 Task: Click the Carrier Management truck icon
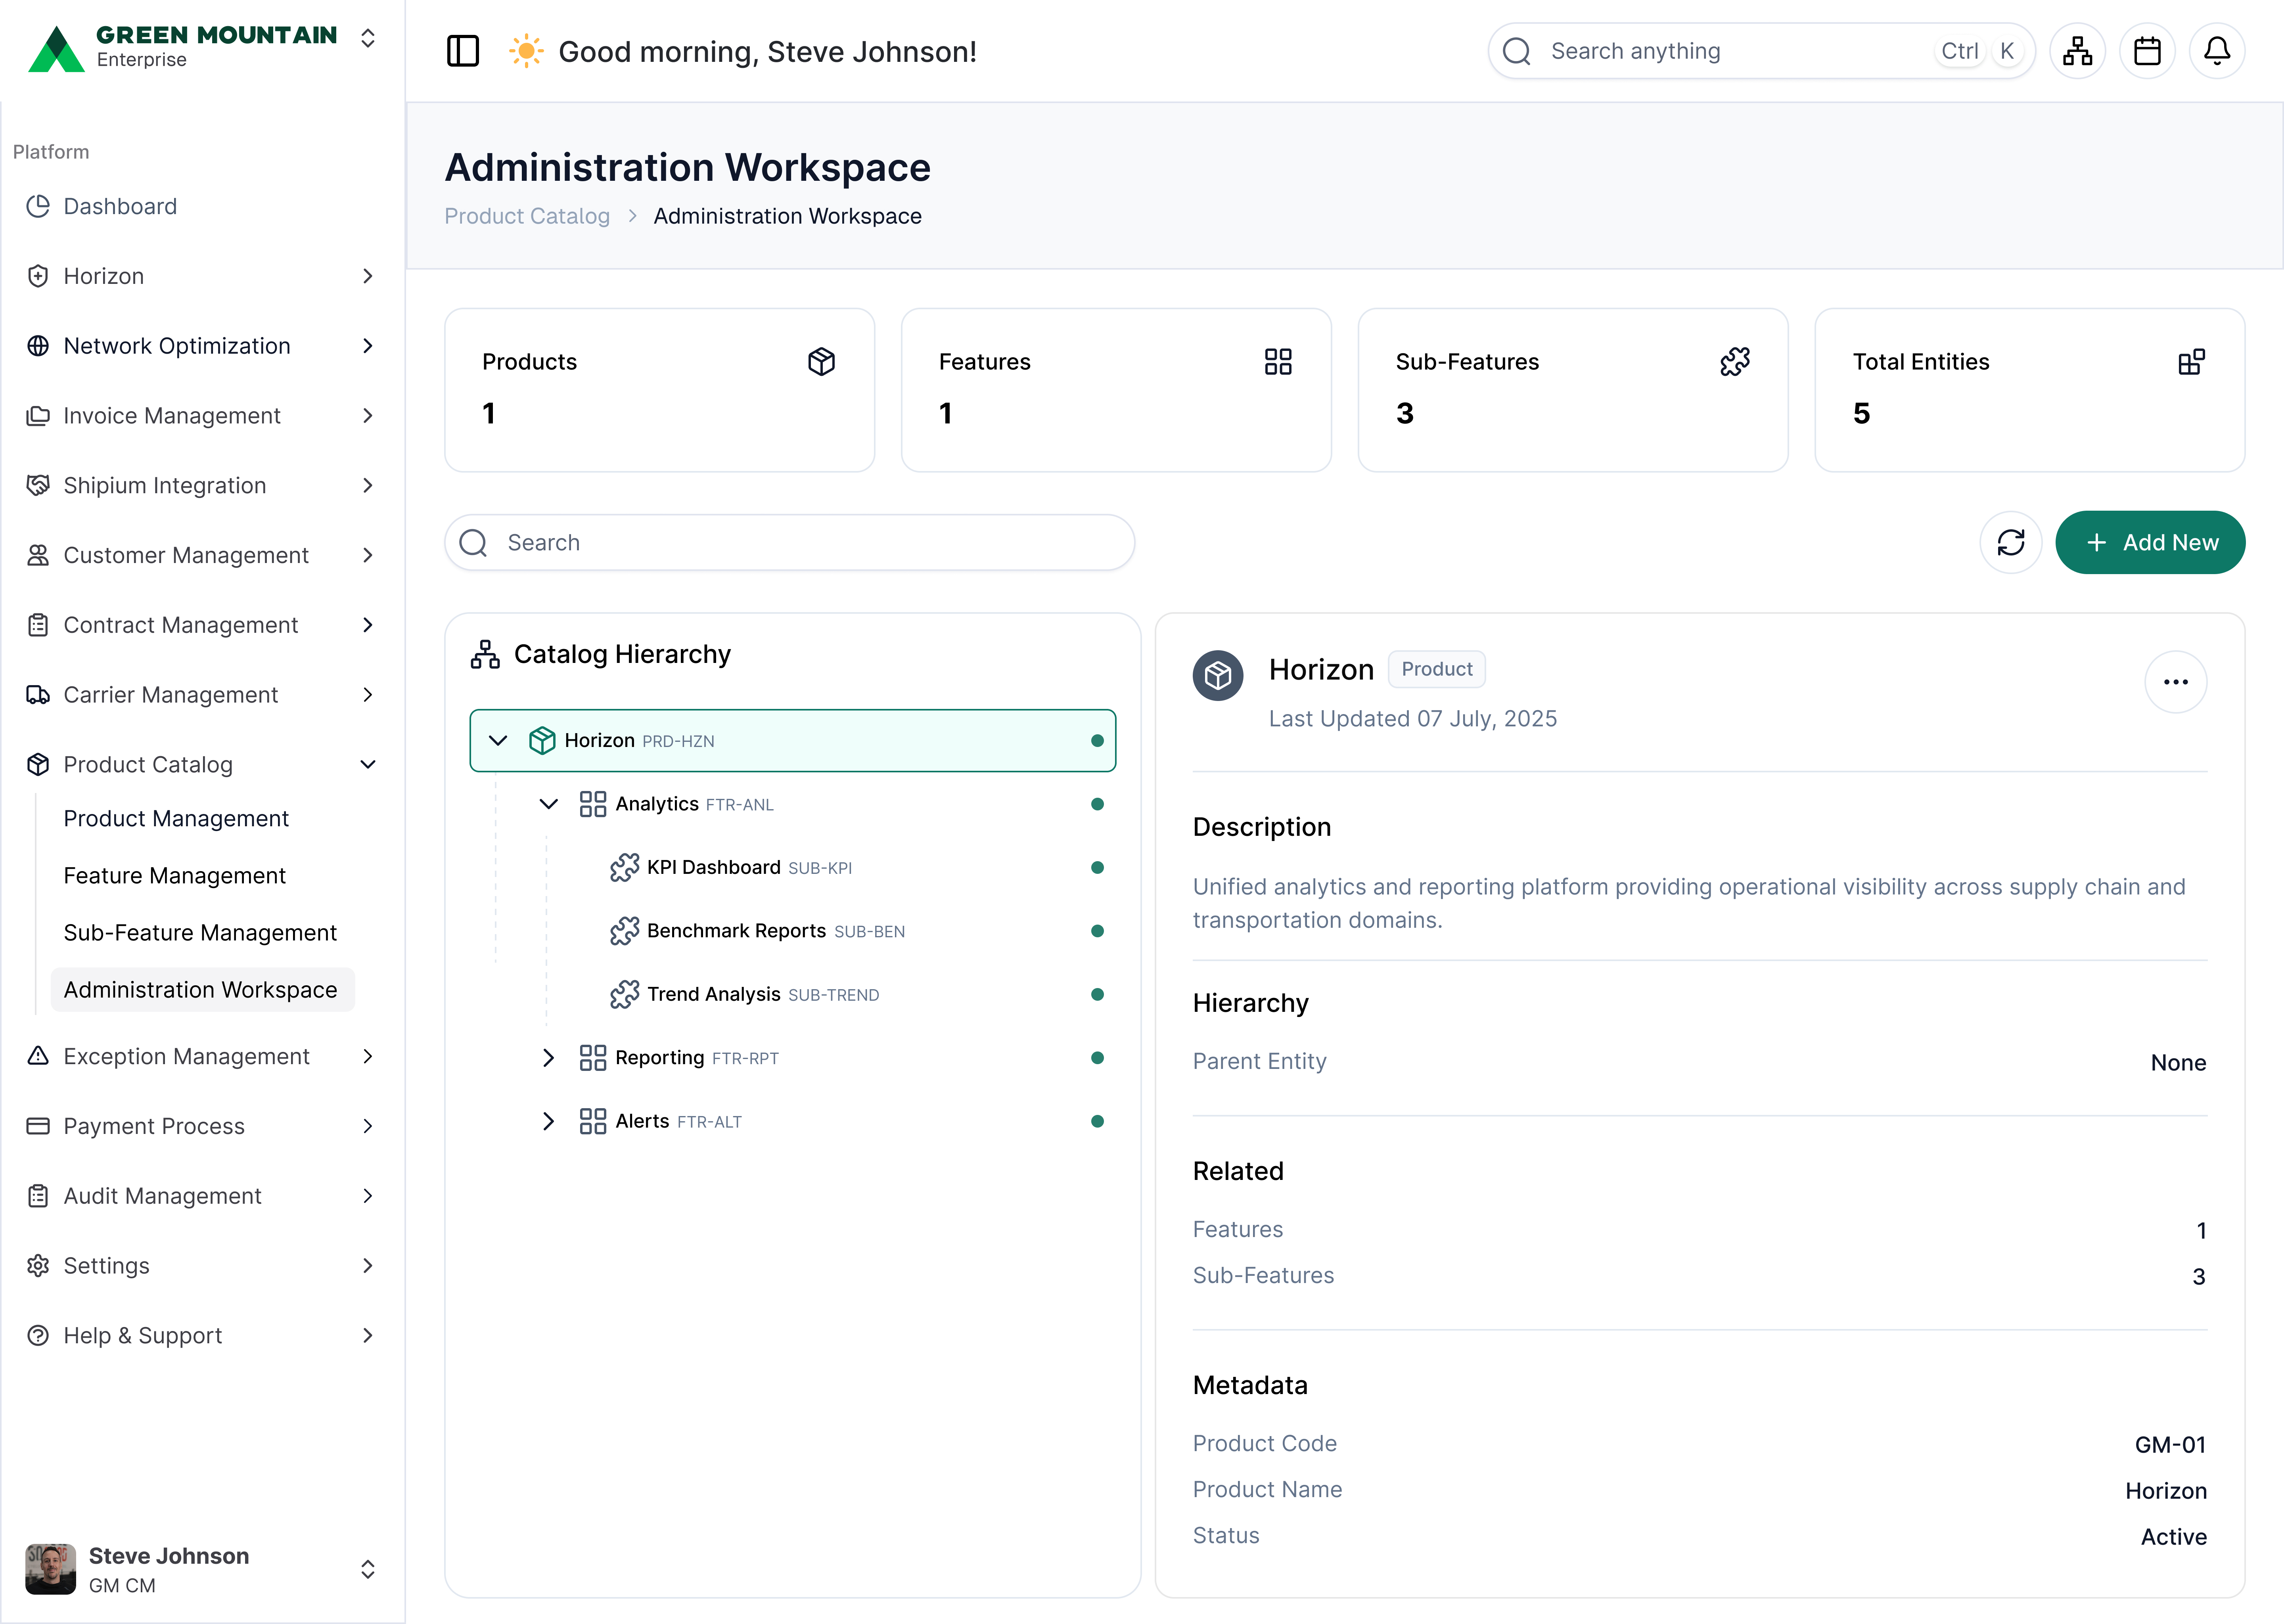pyautogui.click(x=38, y=695)
